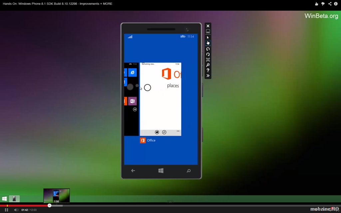The height and width of the screenshot is (213, 341).
Task: Click the Office label under app card
Action: coord(151,140)
